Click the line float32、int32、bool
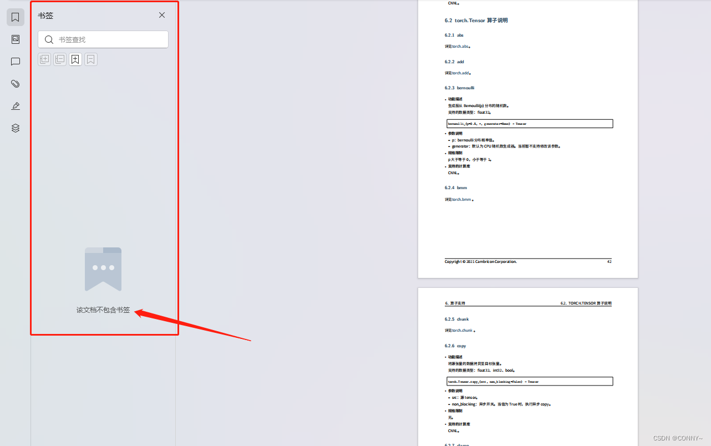The image size is (711, 446). pyautogui.click(x=482, y=370)
